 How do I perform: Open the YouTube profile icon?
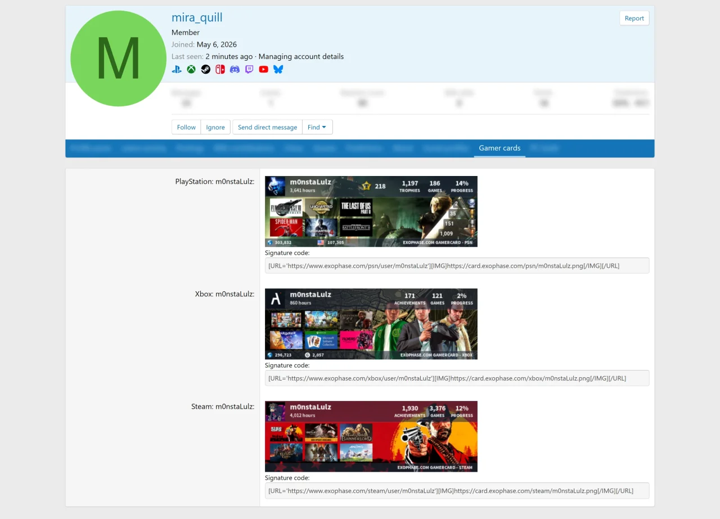[264, 69]
